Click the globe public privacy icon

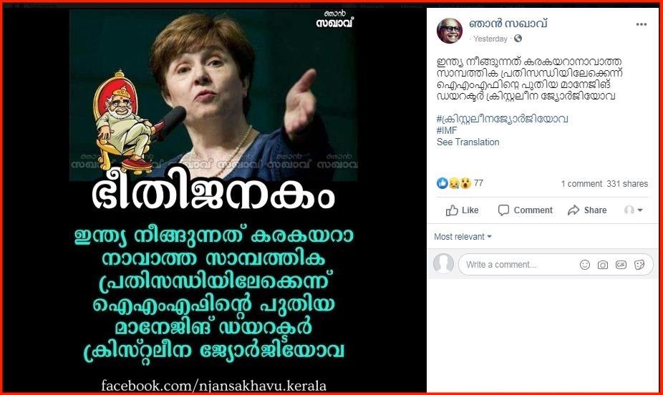[518, 39]
